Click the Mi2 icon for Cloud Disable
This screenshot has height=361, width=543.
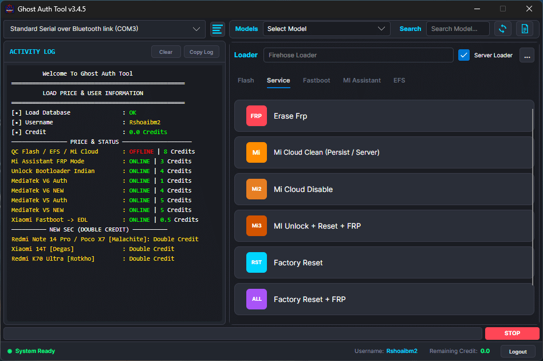coord(256,189)
